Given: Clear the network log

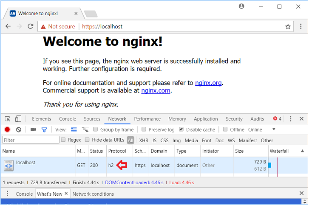Looking at the screenshot, I should point(19,129).
